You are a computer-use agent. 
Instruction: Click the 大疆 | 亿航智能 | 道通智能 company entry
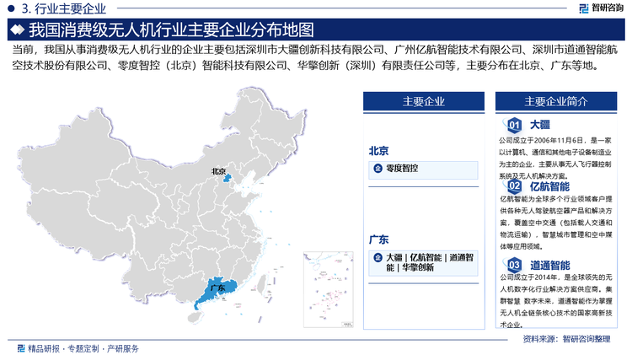(423, 263)
